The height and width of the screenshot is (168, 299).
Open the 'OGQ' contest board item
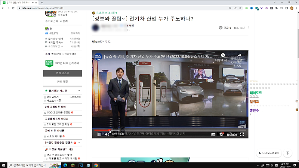pos(59,113)
